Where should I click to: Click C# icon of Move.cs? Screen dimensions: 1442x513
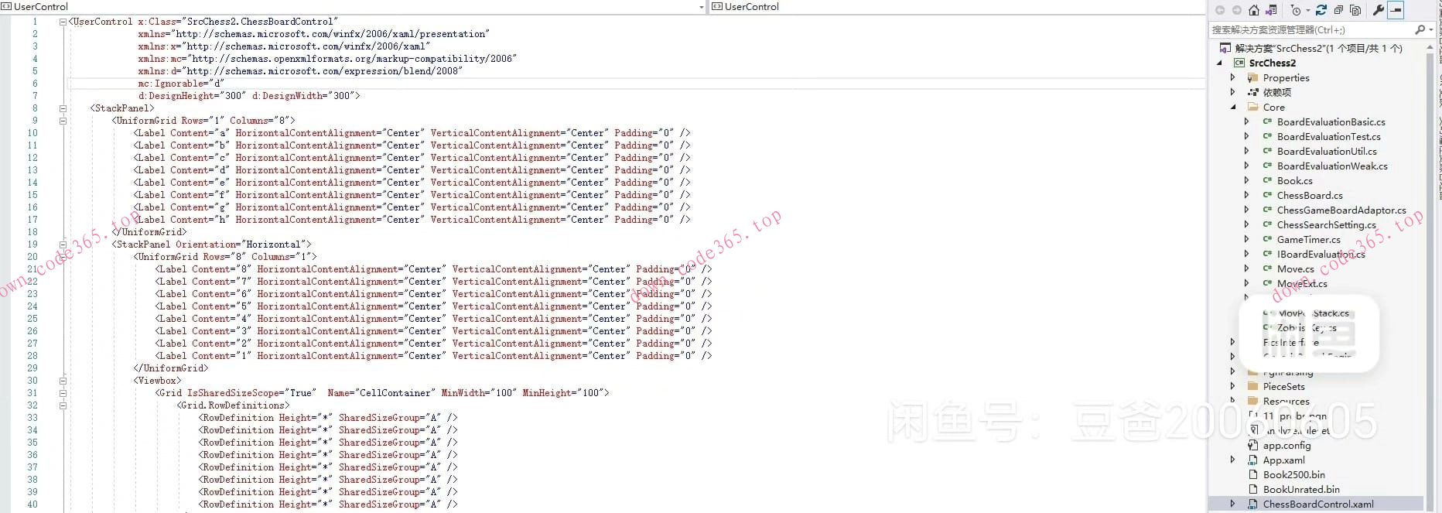point(1267,268)
